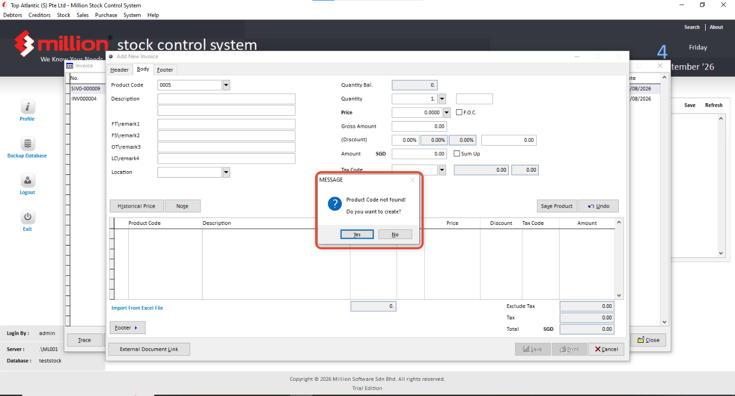This screenshot has width=735, height=396.
Task: Switch to the Header tab
Action: coord(120,70)
